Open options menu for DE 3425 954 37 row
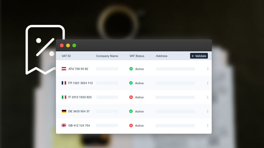This screenshot has height=148, width=264. (208, 111)
